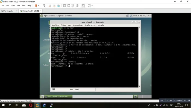The image size is (191, 108).
Task: Click the Konsole scrollbar down arrow
Action: pos(139,87)
